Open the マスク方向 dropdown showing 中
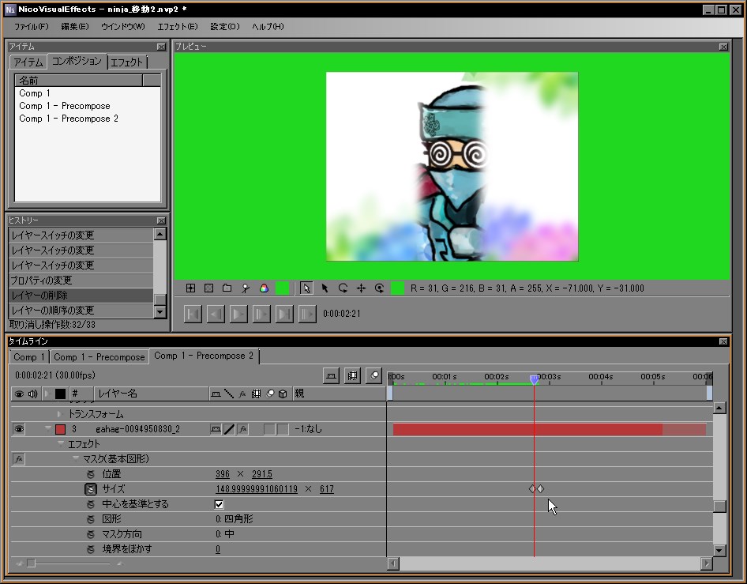This screenshot has height=584, width=747. (x=225, y=534)
